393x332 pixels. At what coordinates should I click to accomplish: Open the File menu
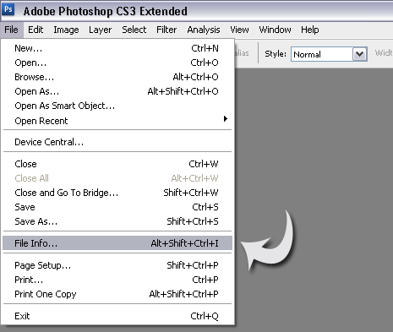click(x=12, y=30)
